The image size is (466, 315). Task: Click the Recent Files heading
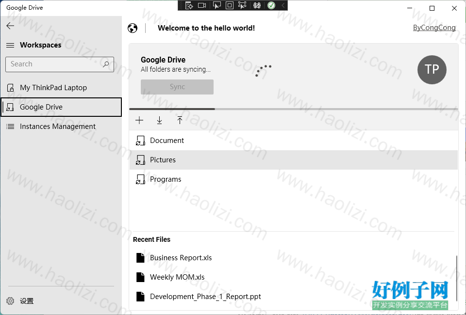tap(151, 240)
